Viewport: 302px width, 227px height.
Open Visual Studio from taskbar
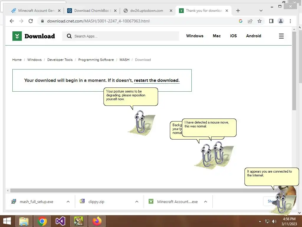point(60,221)
